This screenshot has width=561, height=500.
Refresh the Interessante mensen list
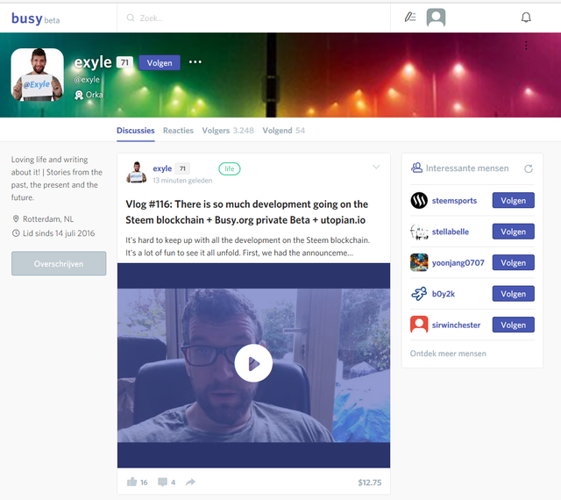[529, 168]
